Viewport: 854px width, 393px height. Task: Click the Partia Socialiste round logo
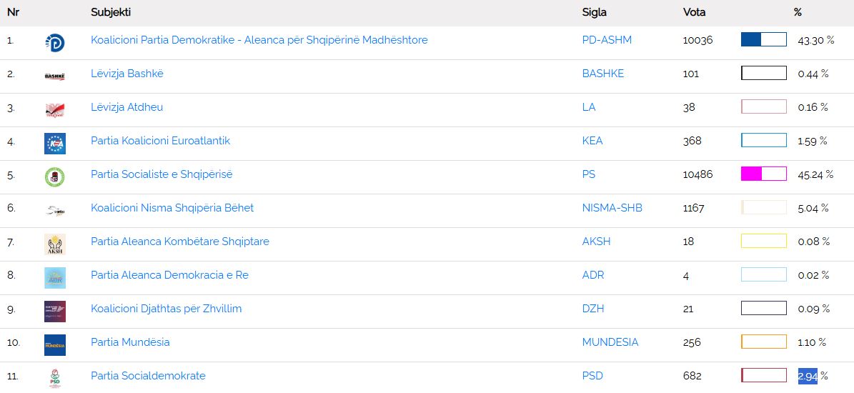tap(54, 177)
